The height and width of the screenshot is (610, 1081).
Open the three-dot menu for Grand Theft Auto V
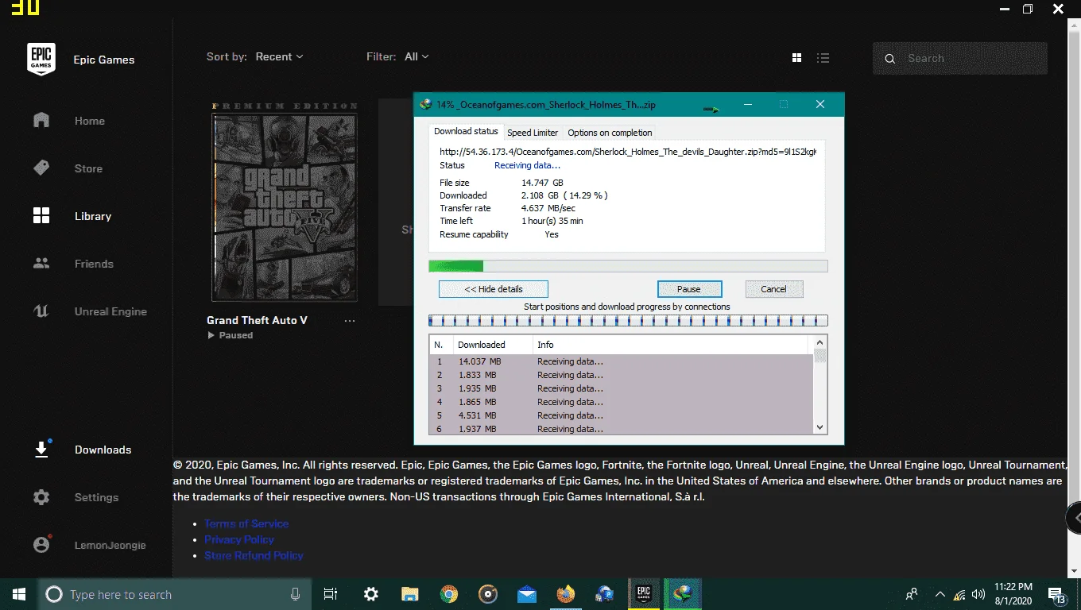[x=350, y=321]
